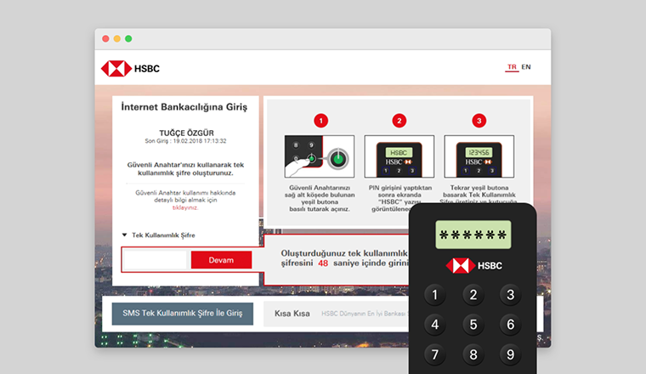Image resolution: width=646 pixels, height=374 pixels.
Task: Tap key 7 on the Secure Key device
Action: 434,354
